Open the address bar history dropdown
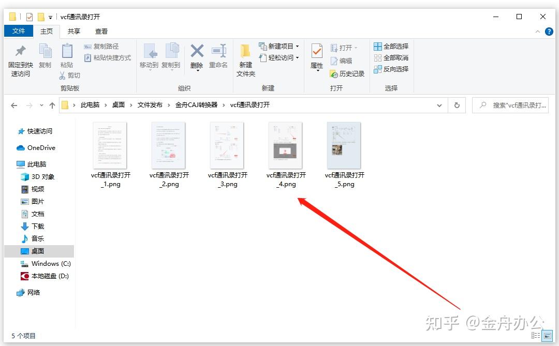The image size is (559, 346). (x=439, y=106)
